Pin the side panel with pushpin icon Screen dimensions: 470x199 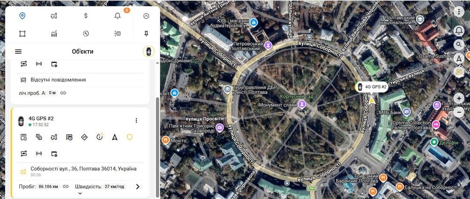pyautogui.click(x=146, y=33)
